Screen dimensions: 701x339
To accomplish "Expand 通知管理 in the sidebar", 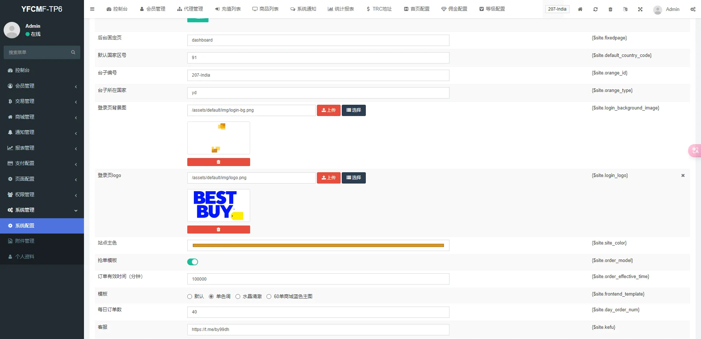I will pyautogui.click(x=42, y=132).
